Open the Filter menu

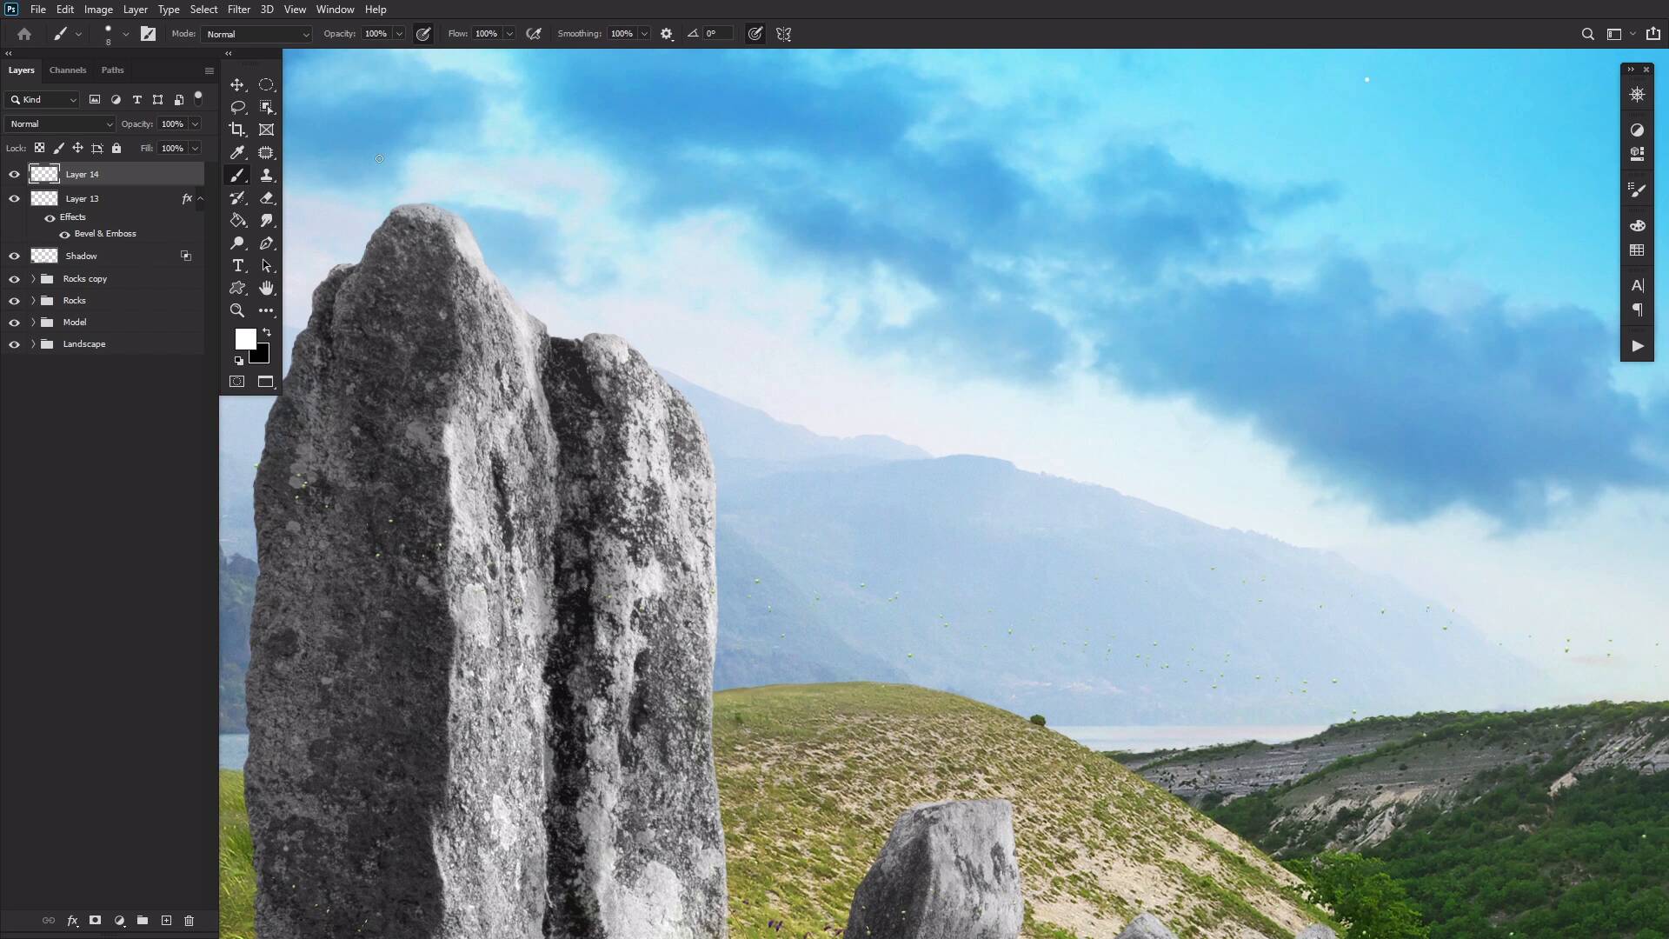tap(239, 9)
